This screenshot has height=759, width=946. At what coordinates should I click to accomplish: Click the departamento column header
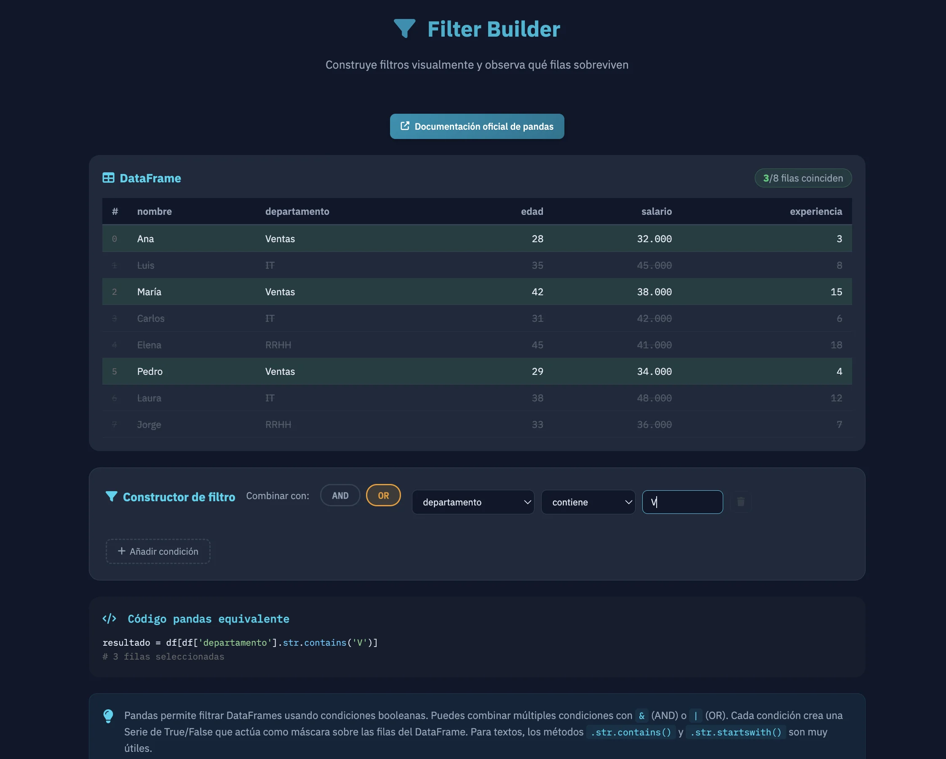pyautogui.click(x=297, y=211)
